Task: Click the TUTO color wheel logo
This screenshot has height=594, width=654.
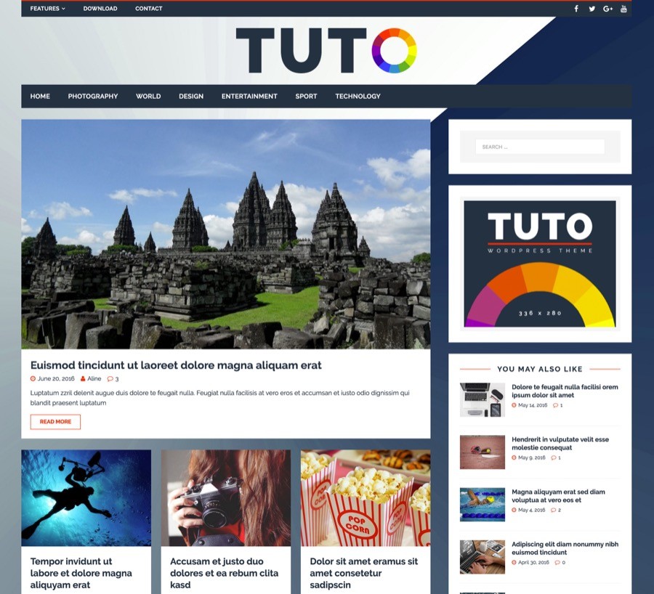Action: (x=326, y=50)
